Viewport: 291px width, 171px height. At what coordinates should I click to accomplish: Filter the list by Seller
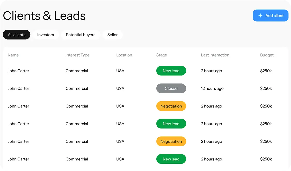[112, 34]
